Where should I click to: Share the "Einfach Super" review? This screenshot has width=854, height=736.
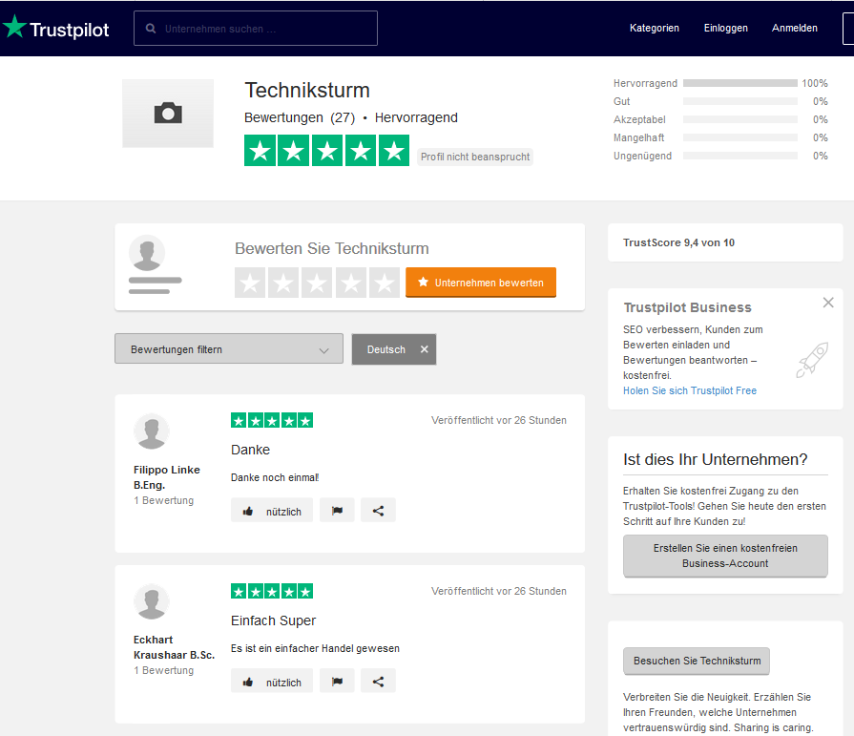click(378, 682)
